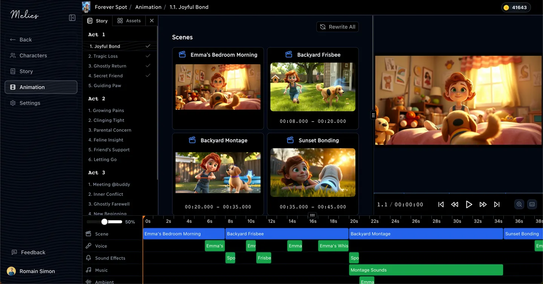Screen dimensions: 543x284
Task: Toggle the checkmark next to Tragic Loss
Action: 148,55
